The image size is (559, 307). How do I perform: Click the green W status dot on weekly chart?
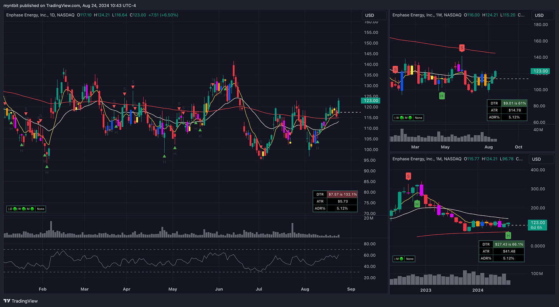[402, 118]
